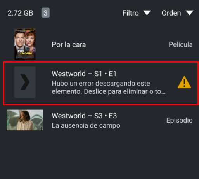This screenshot has height=179, width=199.
Task: Open the Por la cara movie poster
Action: (25, 44)
